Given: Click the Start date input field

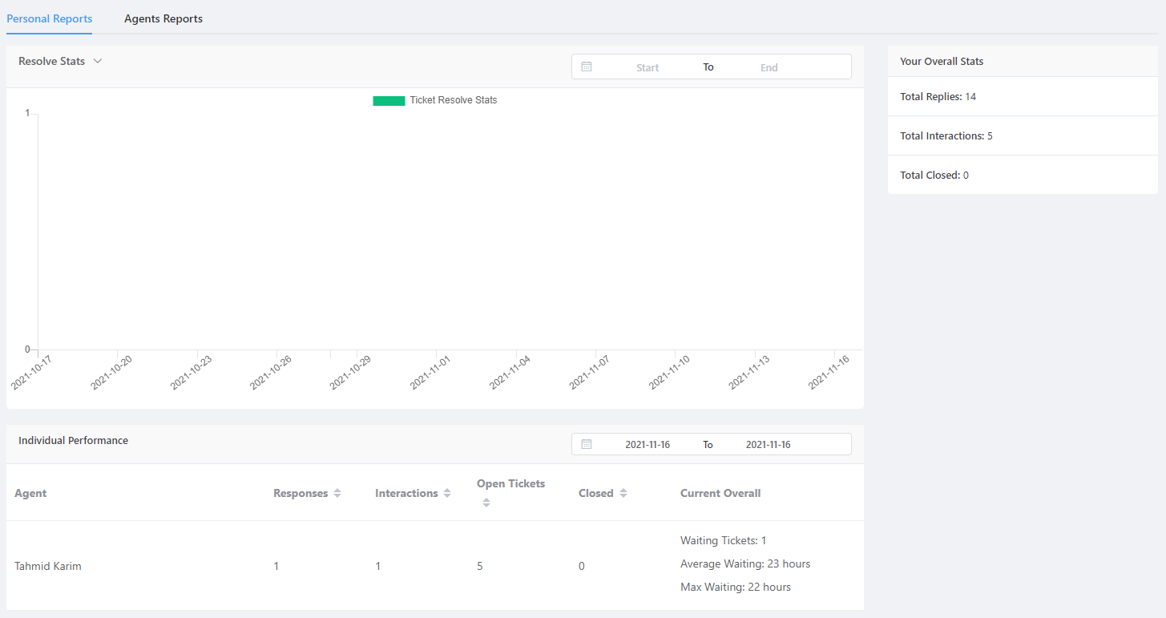Looking at the screenshot, I should pyautogui.click(x=647, y=67).
